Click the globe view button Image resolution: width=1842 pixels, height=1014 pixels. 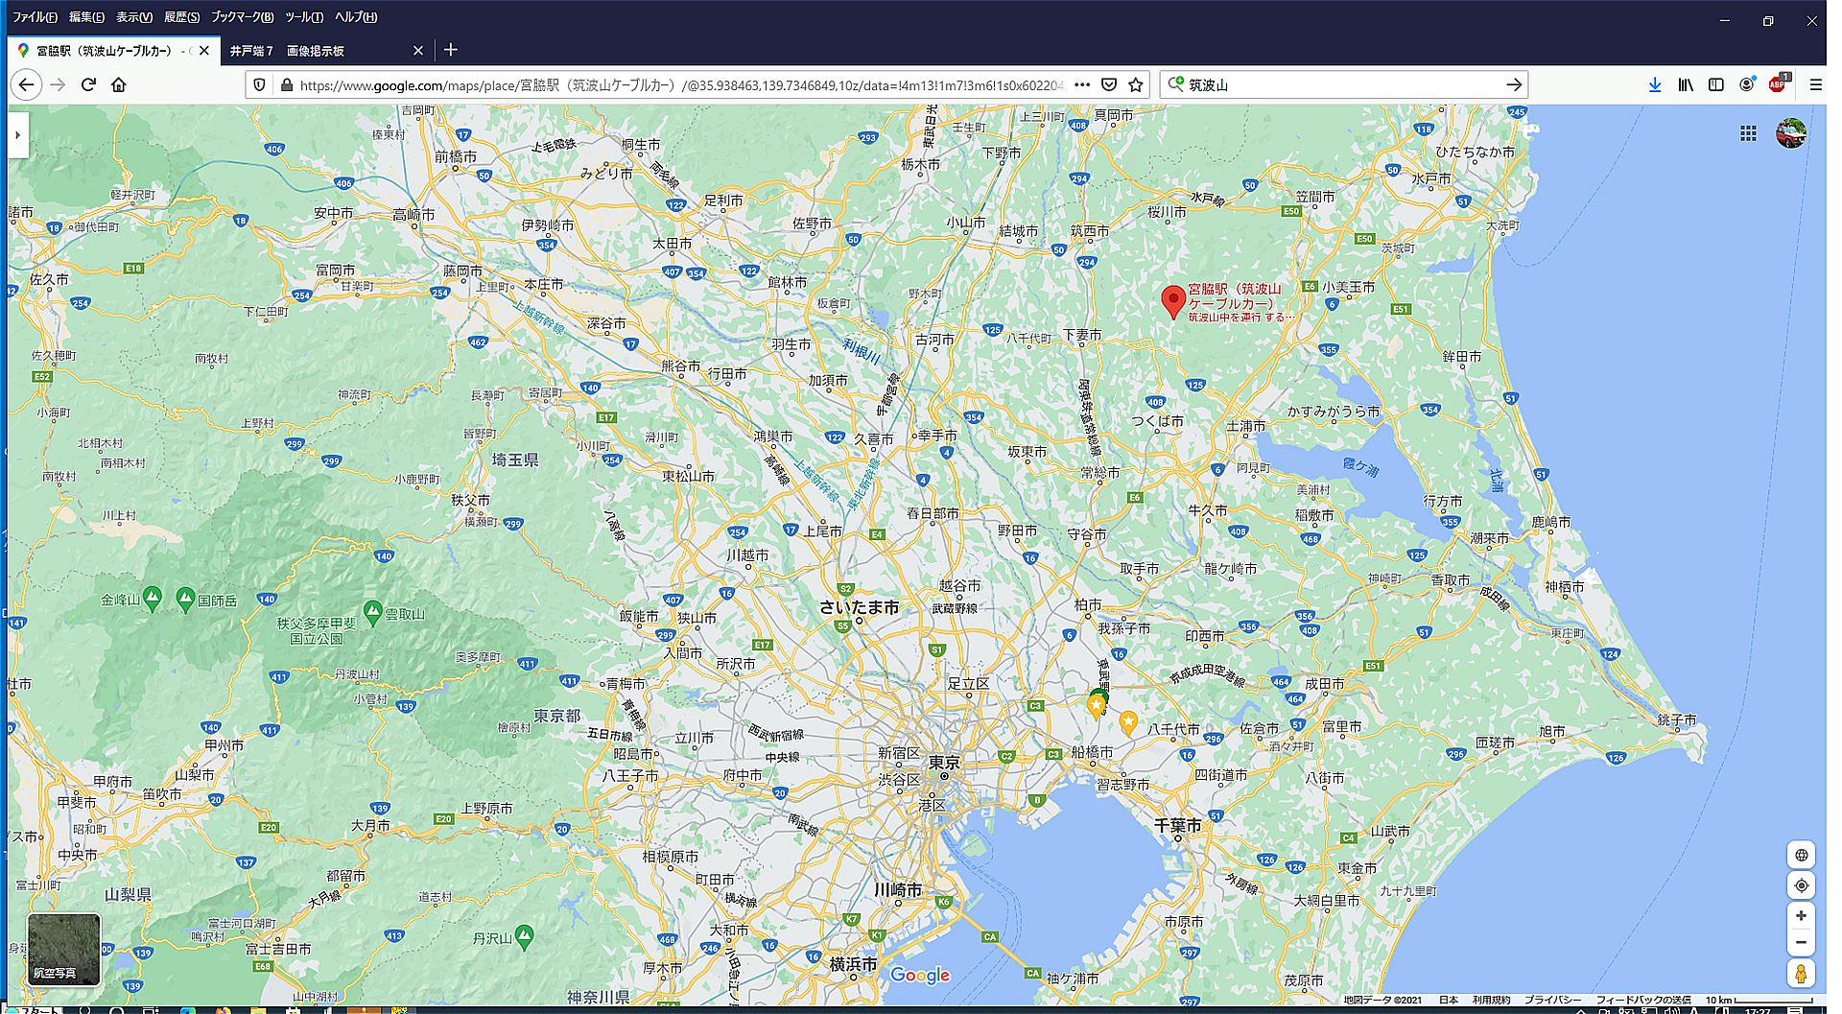coord(1801,855)
